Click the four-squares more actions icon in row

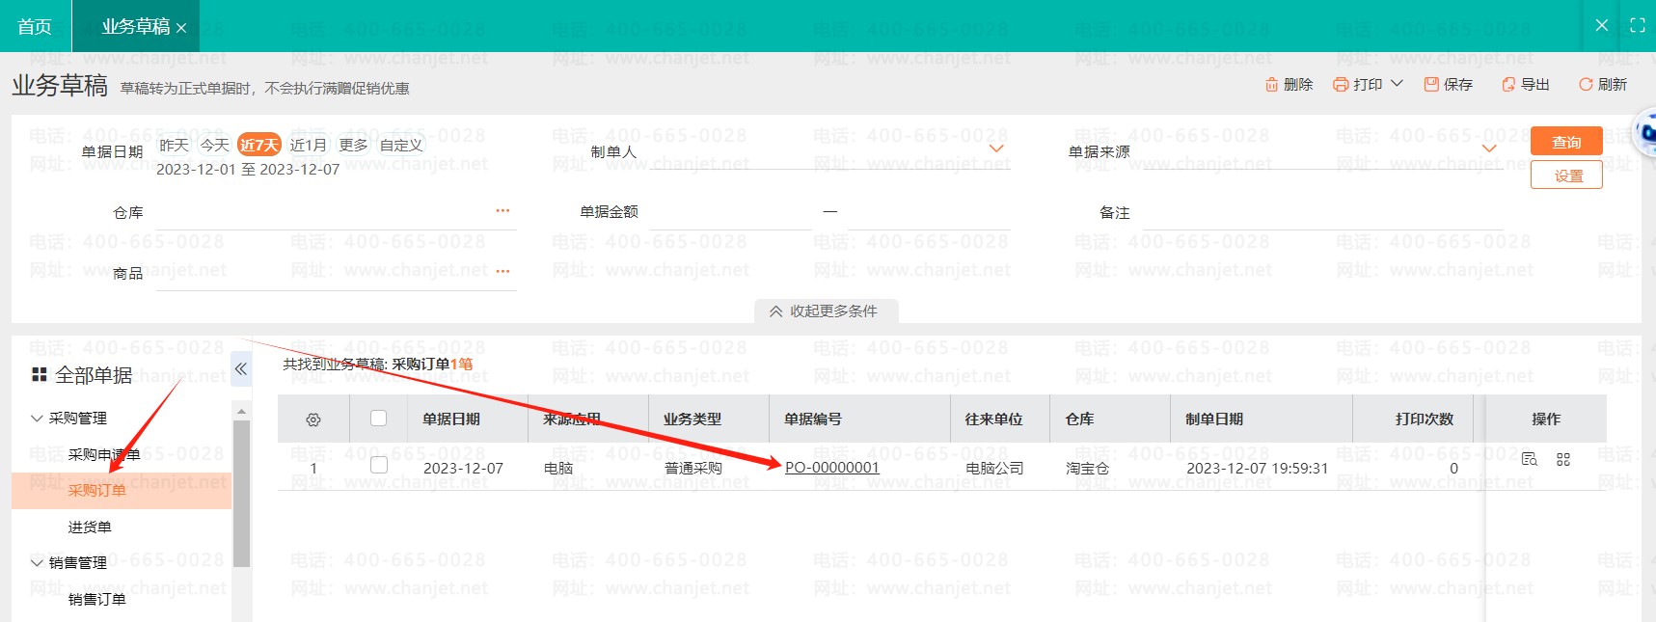point(1563,460)
